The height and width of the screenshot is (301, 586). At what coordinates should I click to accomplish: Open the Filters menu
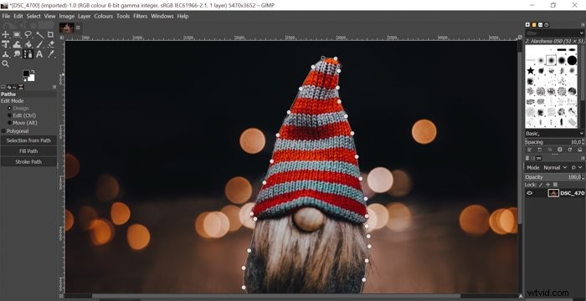140,16
